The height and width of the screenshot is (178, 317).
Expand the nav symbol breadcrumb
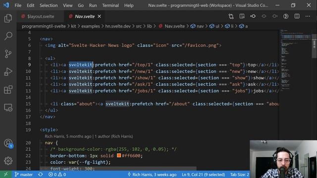point(197,26)
